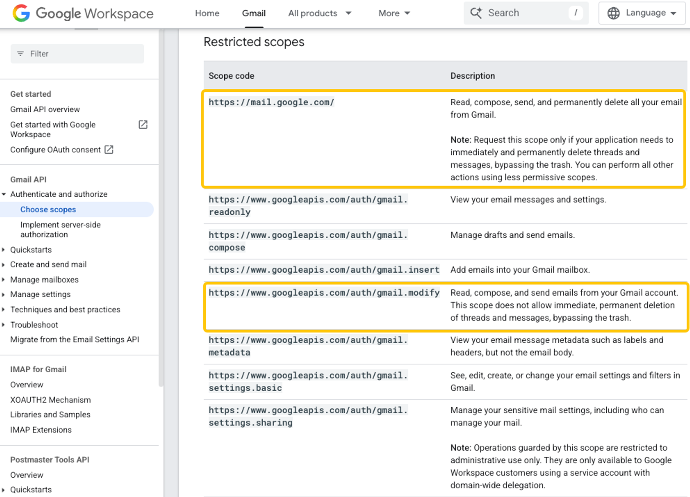690x497 pixels.
Task: Click the Restricted scopes heading
Action: pyautogui.click(x=254, y=42)
